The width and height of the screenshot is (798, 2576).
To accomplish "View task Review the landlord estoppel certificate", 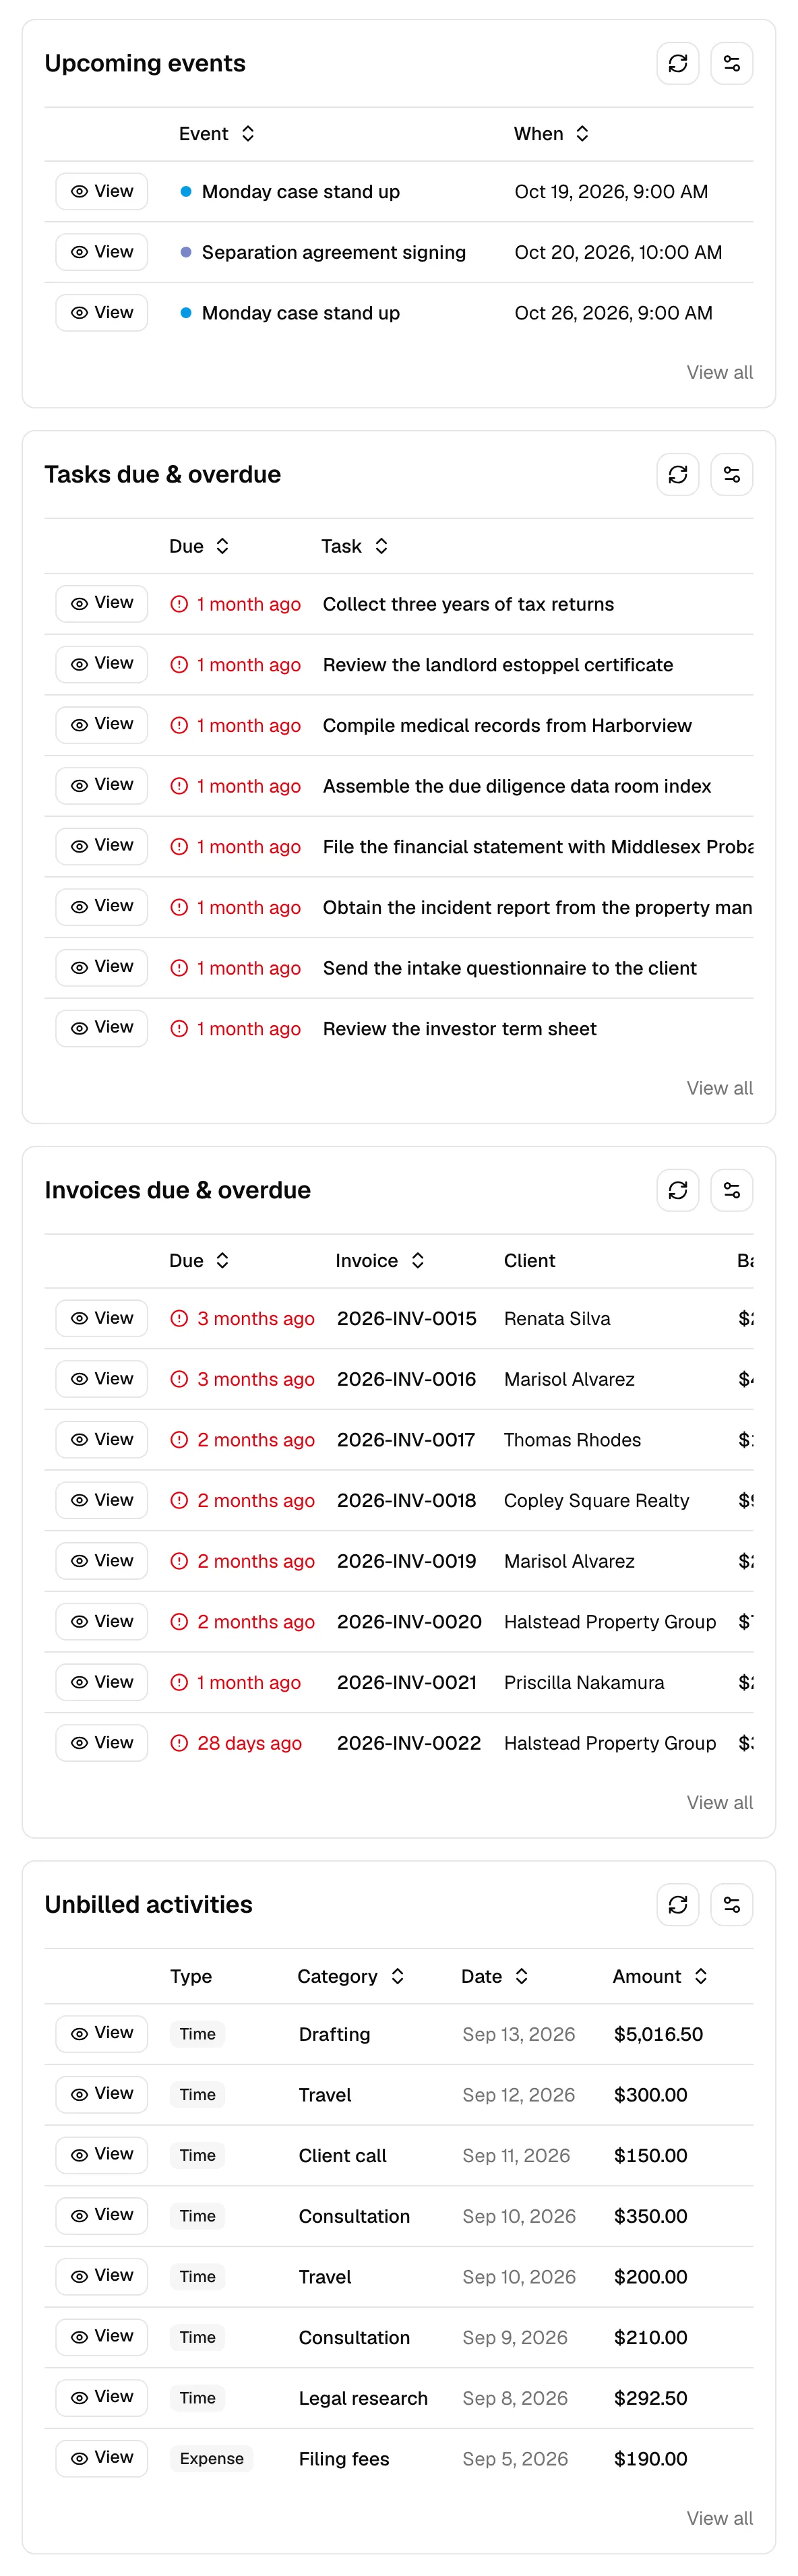I will (102, 664).
